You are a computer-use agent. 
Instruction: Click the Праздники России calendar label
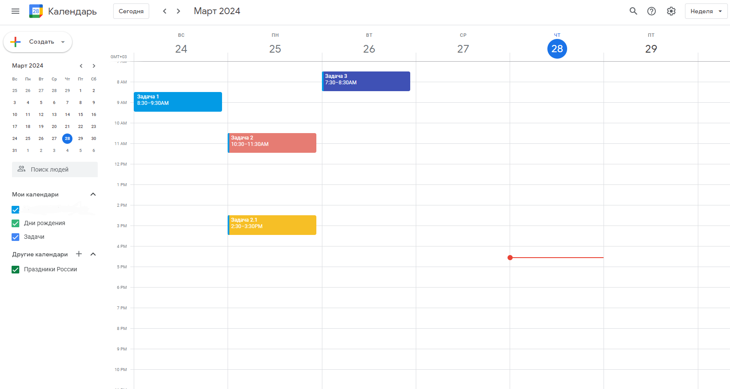click(51, 269)
